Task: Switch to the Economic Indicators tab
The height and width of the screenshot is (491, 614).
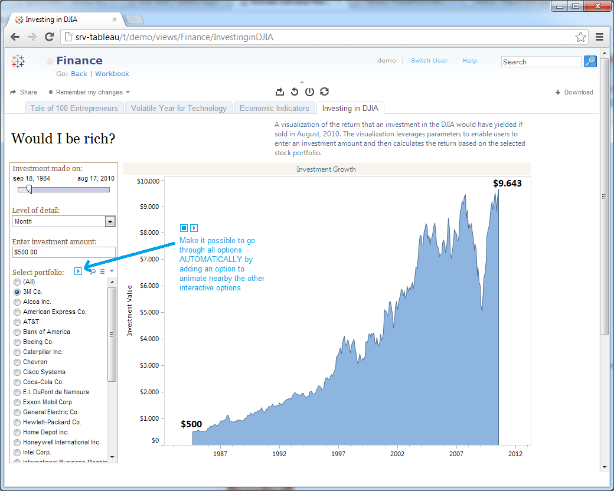Action: coord(274,108)
